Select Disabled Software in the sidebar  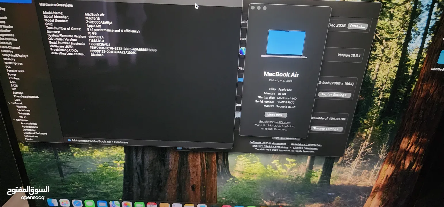coord(35,133)
